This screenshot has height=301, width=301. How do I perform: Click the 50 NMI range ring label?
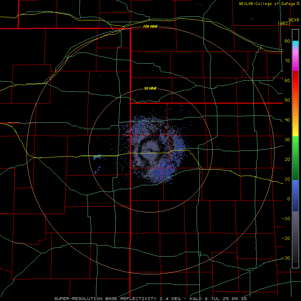[150, 89]
